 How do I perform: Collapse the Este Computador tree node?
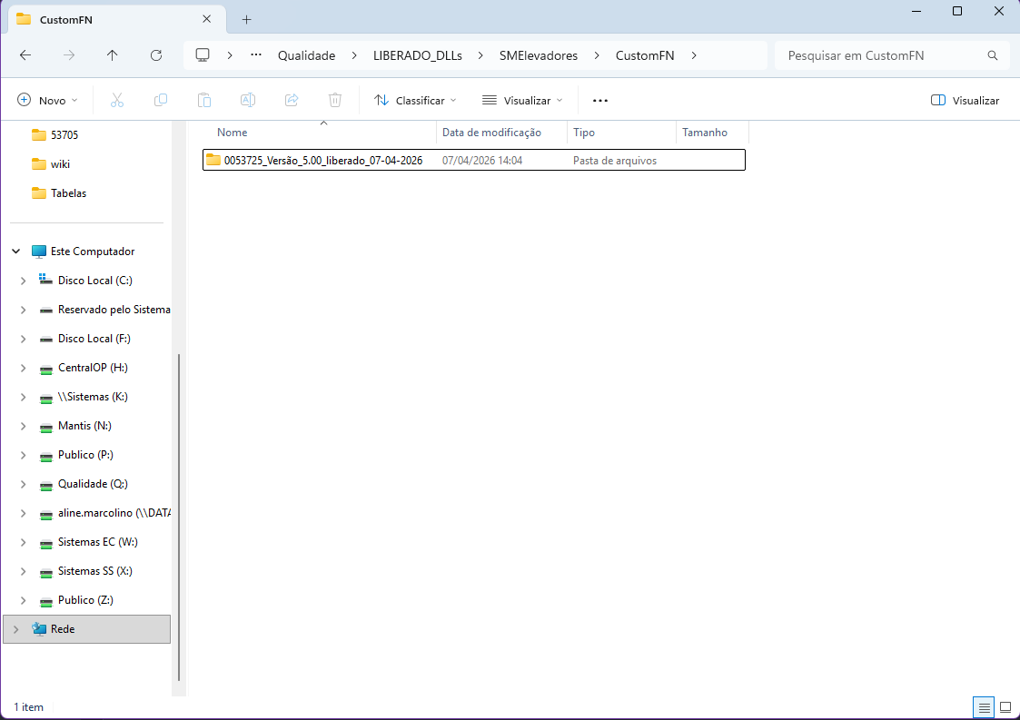[16, 252]
